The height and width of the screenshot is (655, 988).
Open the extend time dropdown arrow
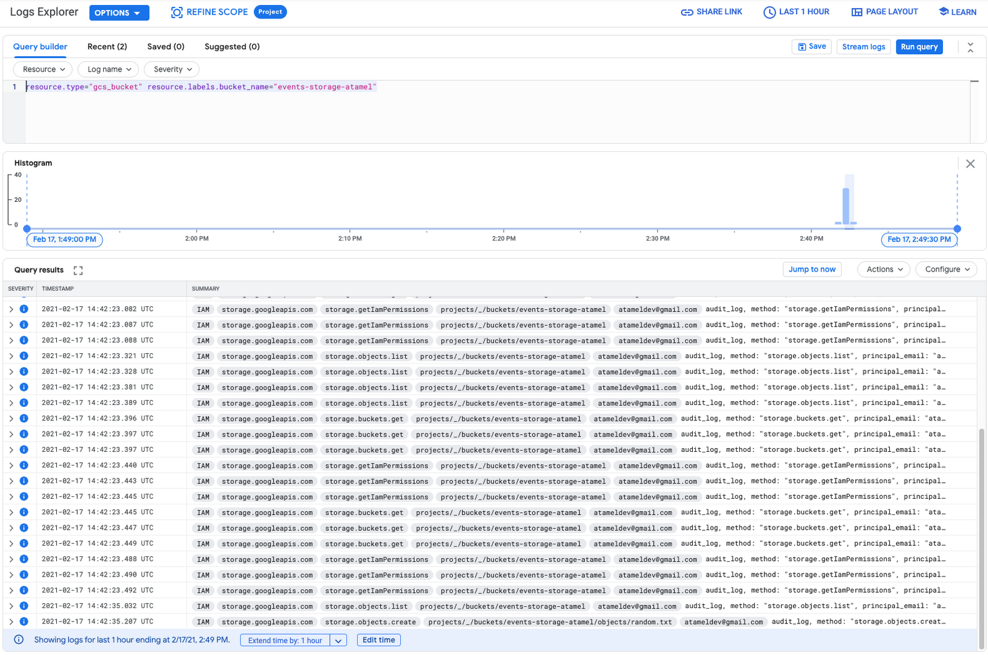[x=338, y=640]
